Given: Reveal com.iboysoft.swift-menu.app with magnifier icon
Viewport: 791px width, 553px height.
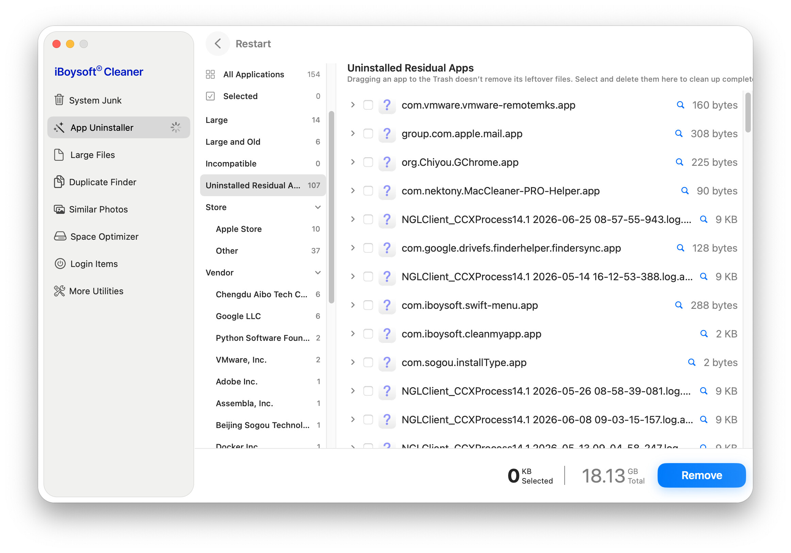Looking at the screenshot, I should (679, 305).
